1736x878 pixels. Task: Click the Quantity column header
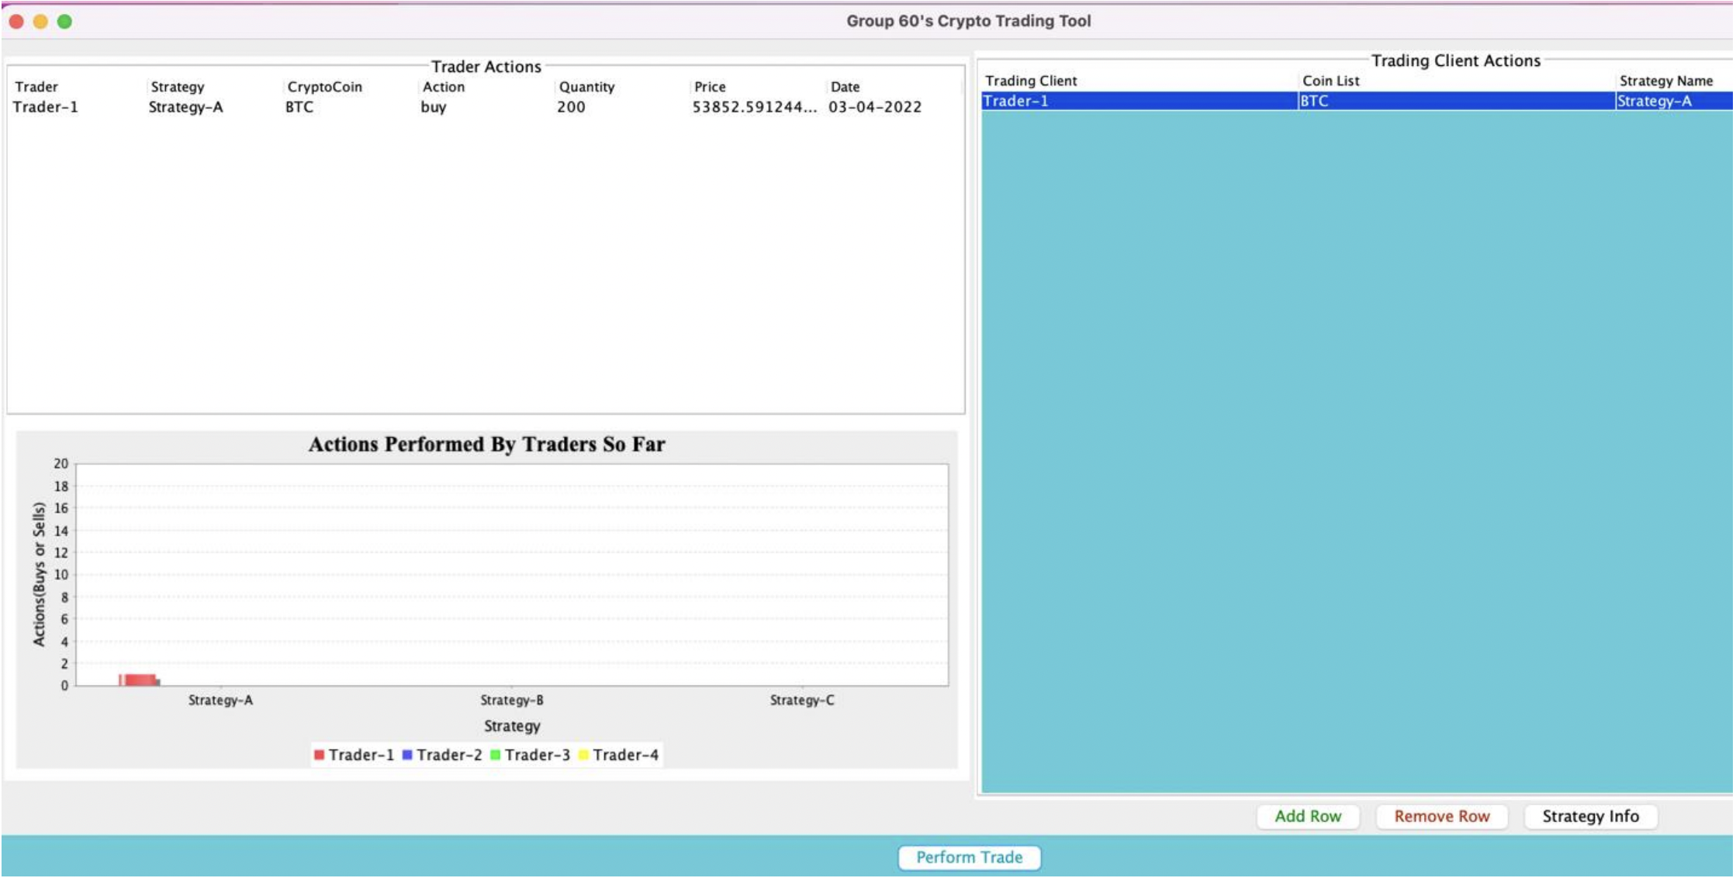[586, 87]
